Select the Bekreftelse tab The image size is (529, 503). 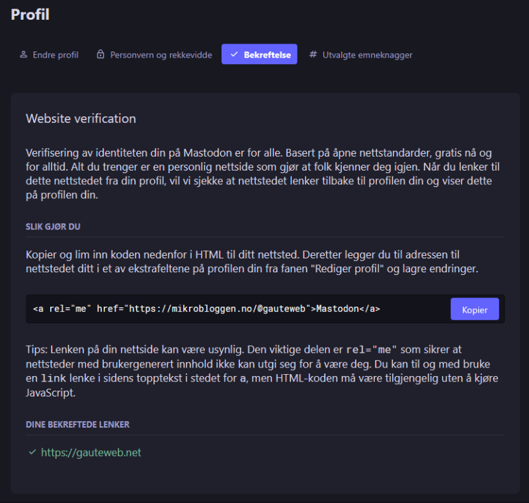(266, 55)
